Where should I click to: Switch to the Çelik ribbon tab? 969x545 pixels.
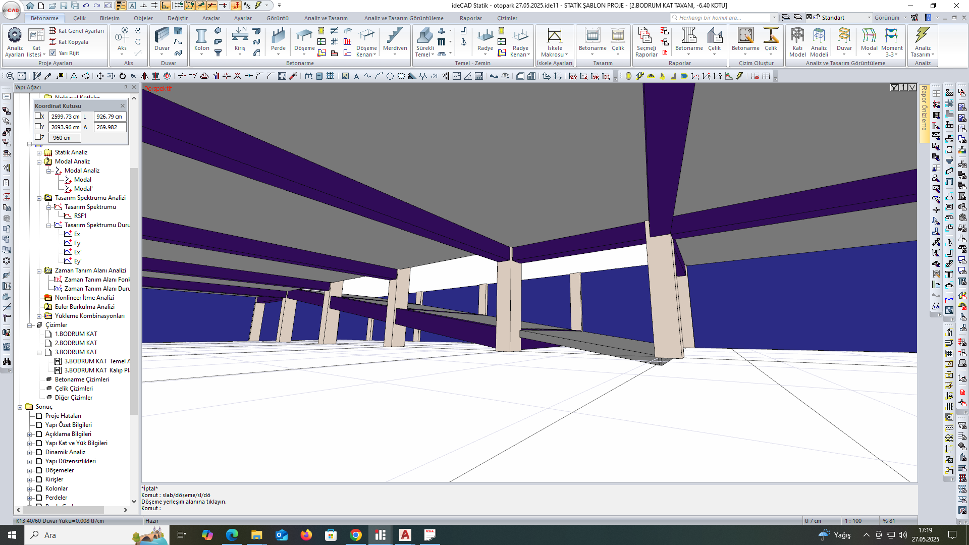pos(79,18)
